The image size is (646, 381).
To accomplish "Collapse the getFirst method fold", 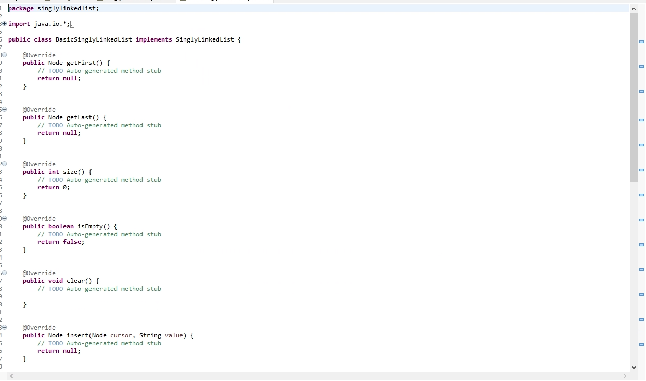I will [x=4, y=55].
